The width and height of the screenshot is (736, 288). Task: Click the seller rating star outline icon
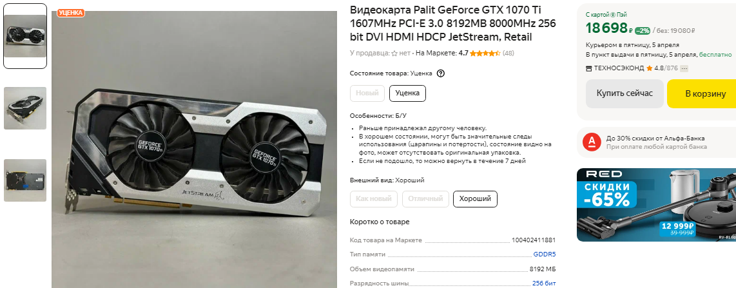coord(394,53)
